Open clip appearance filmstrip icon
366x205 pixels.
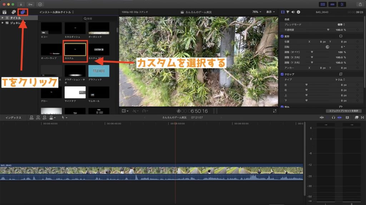click(347, 118)
